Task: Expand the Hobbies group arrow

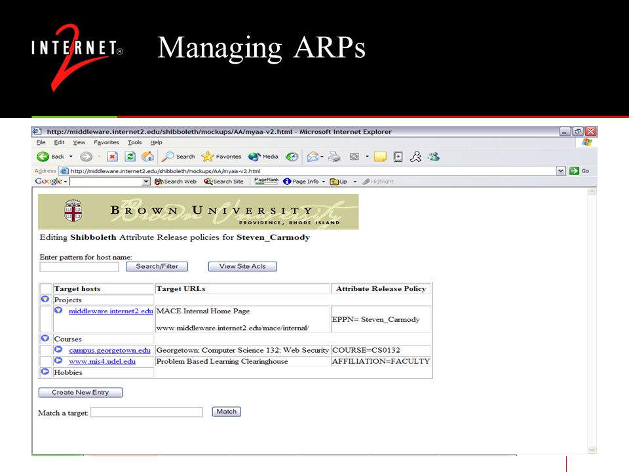Action: pyautogui.click(x=45, y=372)
